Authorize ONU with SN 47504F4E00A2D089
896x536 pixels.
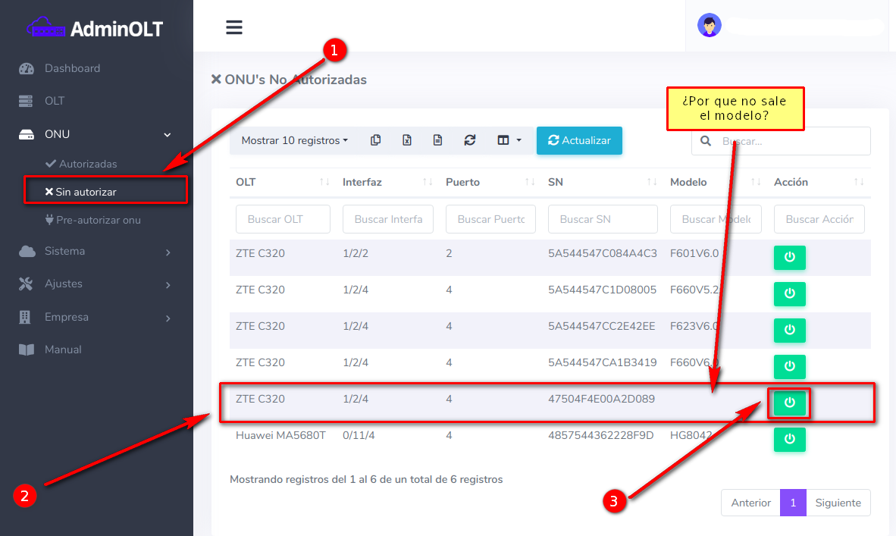[x=789, y=403]
